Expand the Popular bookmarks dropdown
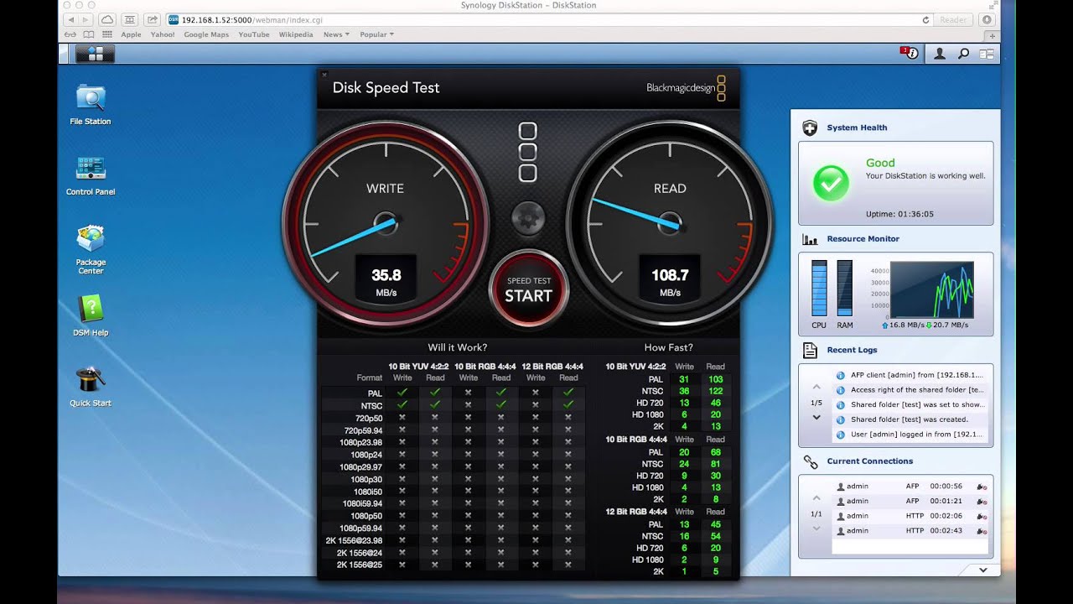This screenshot has width=1073, height=604. [x=376, y=34]
